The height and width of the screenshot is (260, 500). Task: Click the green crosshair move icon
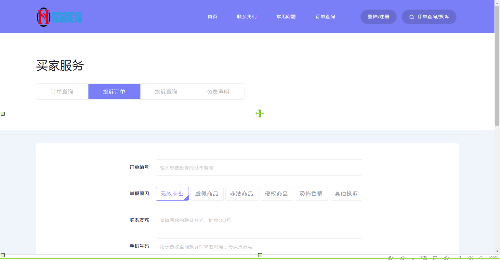pyautogui.click(x=260, y=114)
